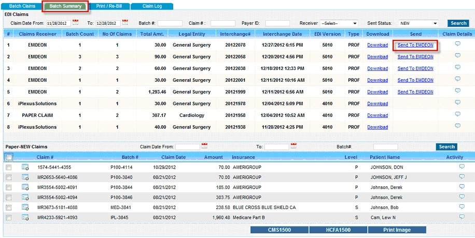The width and height of the screenshot is (475, 238).
Task: Switch to the Batch Claims tab
Action: pyautogui.click(x=22, y=6)
